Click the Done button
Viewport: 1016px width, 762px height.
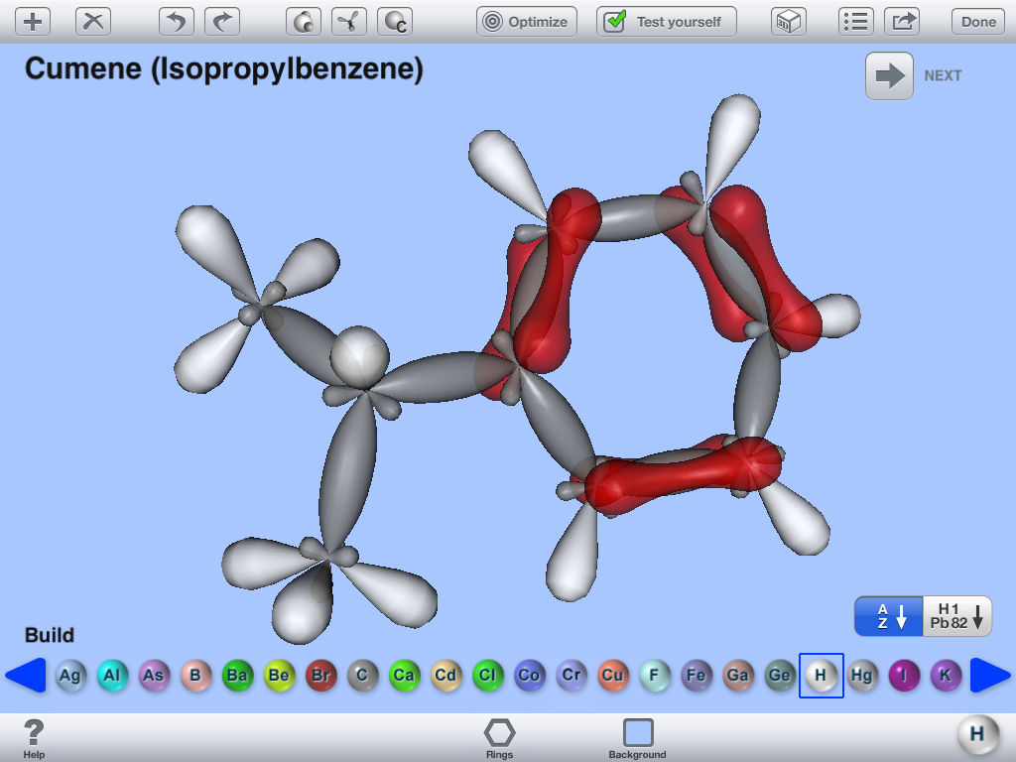977,22
